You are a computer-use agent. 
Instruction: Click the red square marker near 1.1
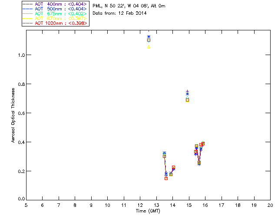click(x=149, y=40)
